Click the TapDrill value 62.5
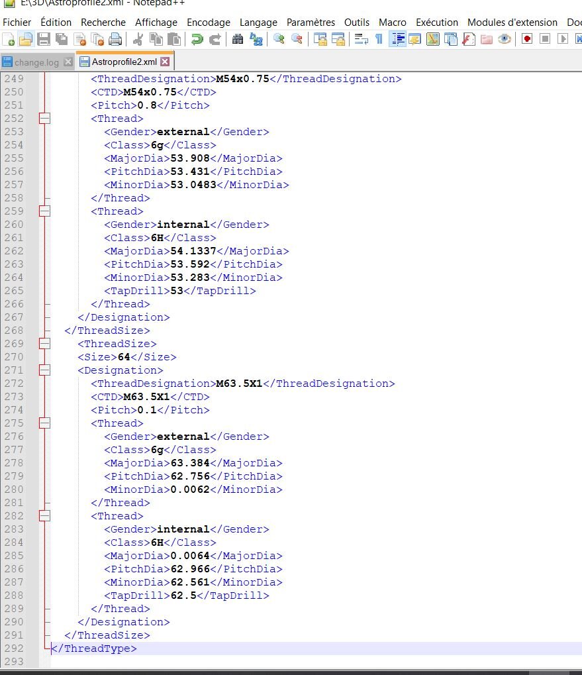The width and height of the screenshot is (582, 675). tap(183, 596)
